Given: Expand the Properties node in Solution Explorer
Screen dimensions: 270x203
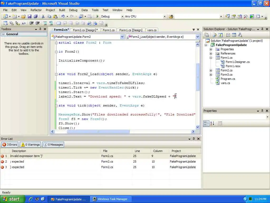Looking at the screenshot, I should [x=211, y=49].
